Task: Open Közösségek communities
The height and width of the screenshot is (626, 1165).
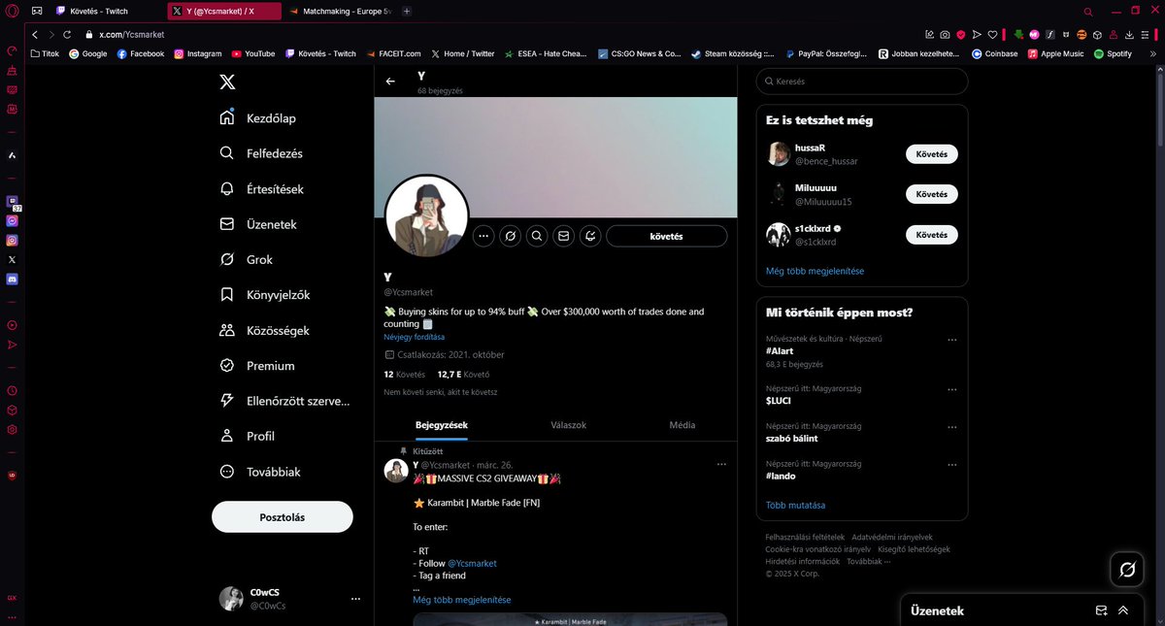Action: (x=264, y=330)
